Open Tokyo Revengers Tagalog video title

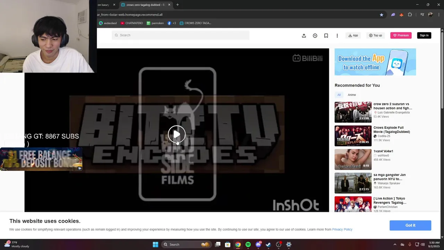390,201
